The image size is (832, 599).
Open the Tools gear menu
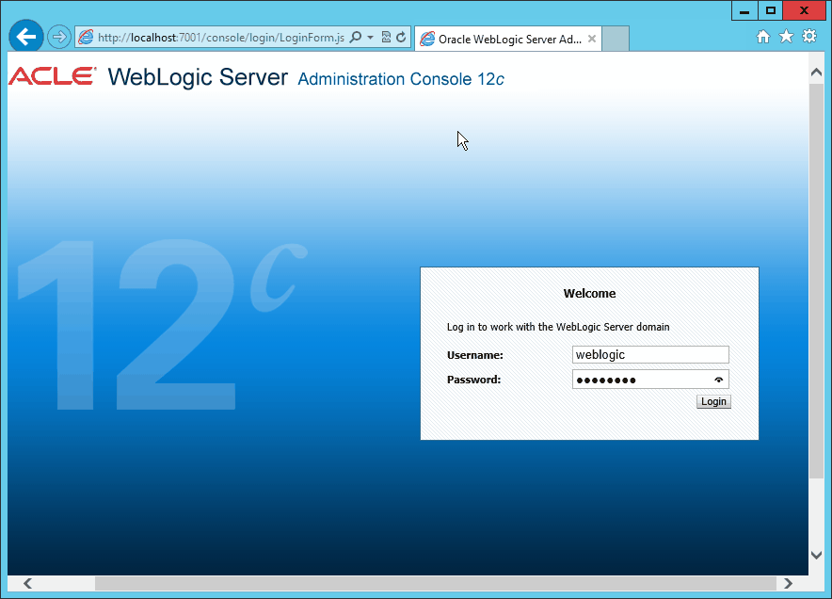[808, 37]
